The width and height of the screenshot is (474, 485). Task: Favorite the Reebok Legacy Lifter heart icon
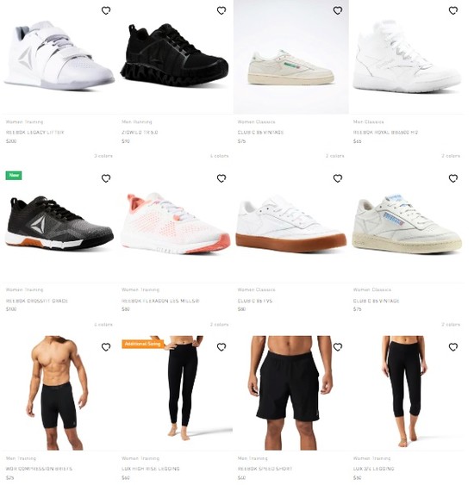tap(106, 10)
